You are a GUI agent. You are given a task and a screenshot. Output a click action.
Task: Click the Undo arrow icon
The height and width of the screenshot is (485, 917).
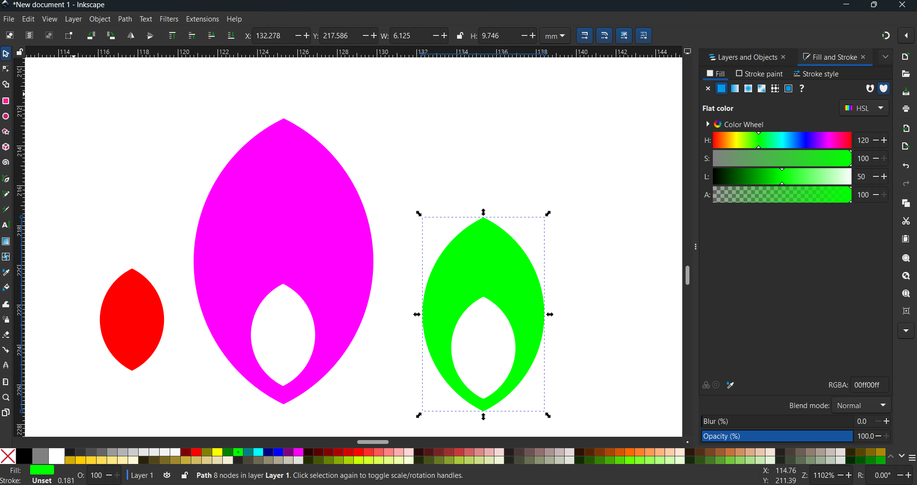(x=906, y=166)
